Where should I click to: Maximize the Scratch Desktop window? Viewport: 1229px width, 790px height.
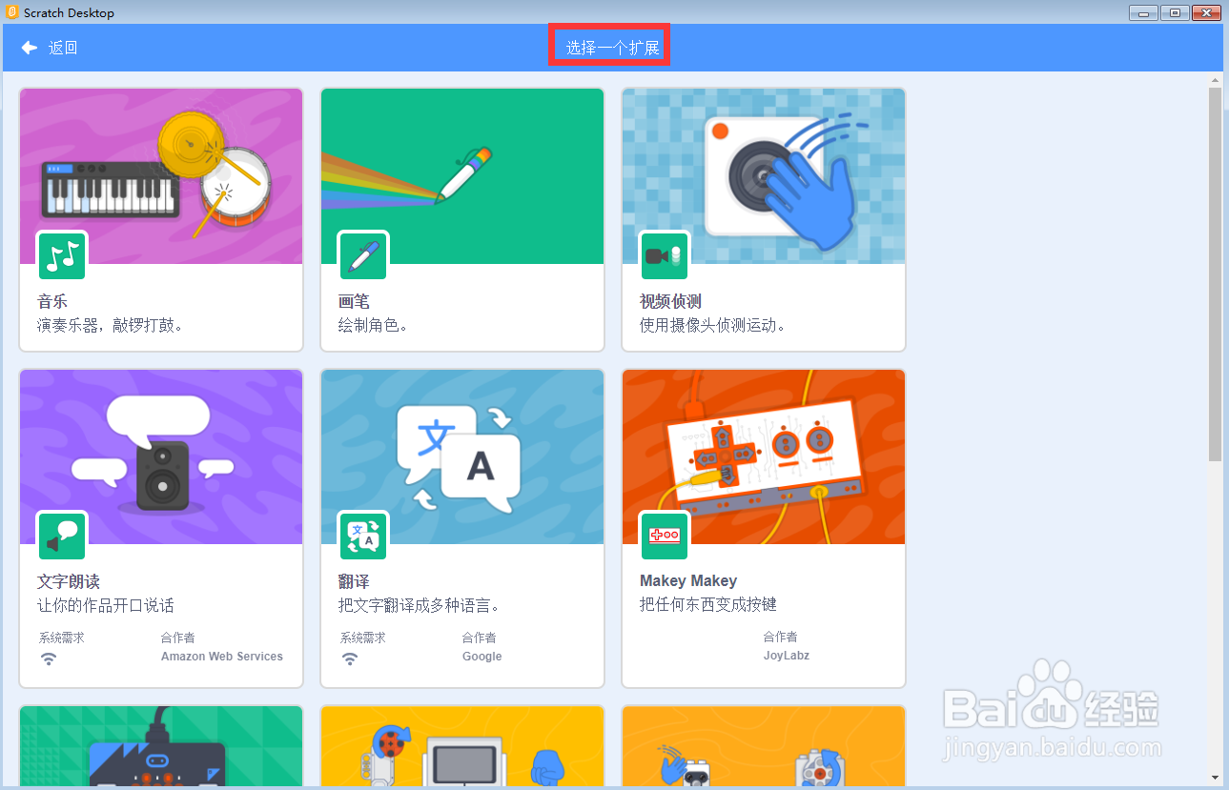(1175, 12)
